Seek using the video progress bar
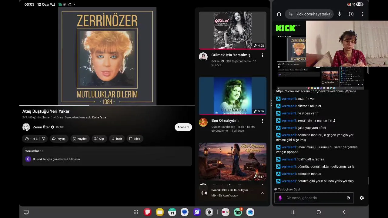 tap(107, 106)
